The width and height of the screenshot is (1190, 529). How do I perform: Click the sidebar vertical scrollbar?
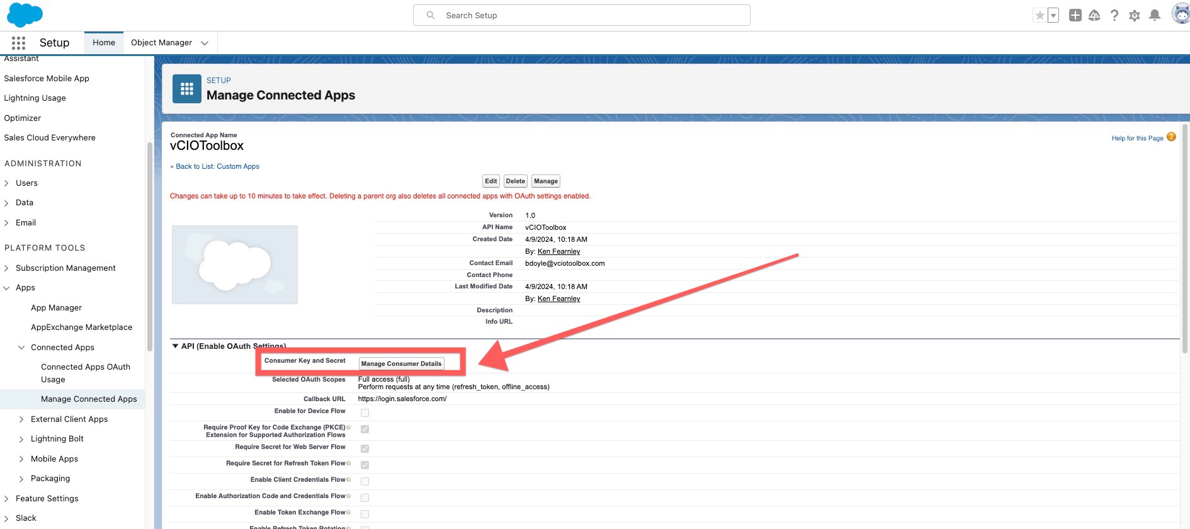coord(149,246)
